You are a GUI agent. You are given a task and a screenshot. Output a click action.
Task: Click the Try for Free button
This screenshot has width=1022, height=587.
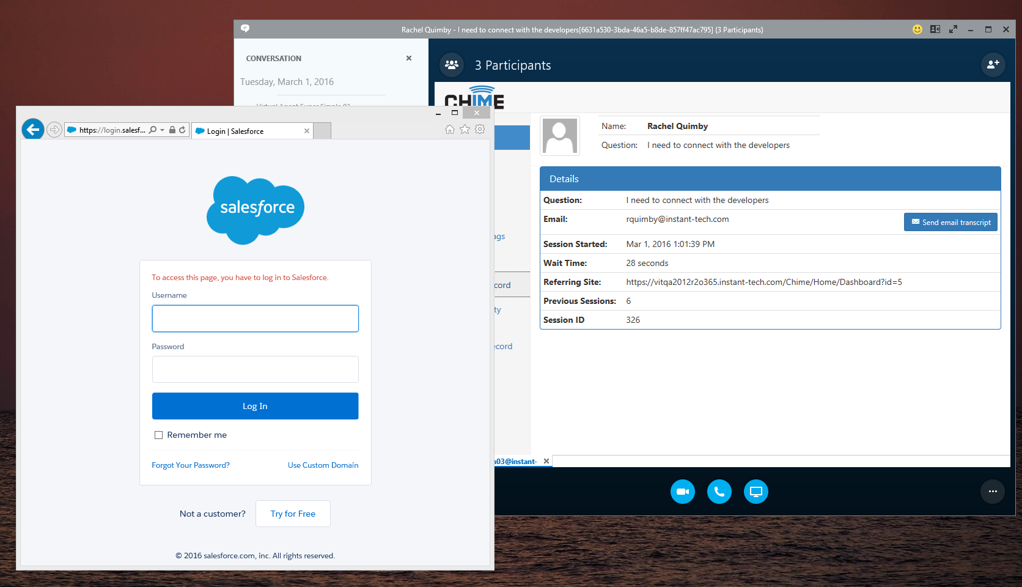point(293,514)
